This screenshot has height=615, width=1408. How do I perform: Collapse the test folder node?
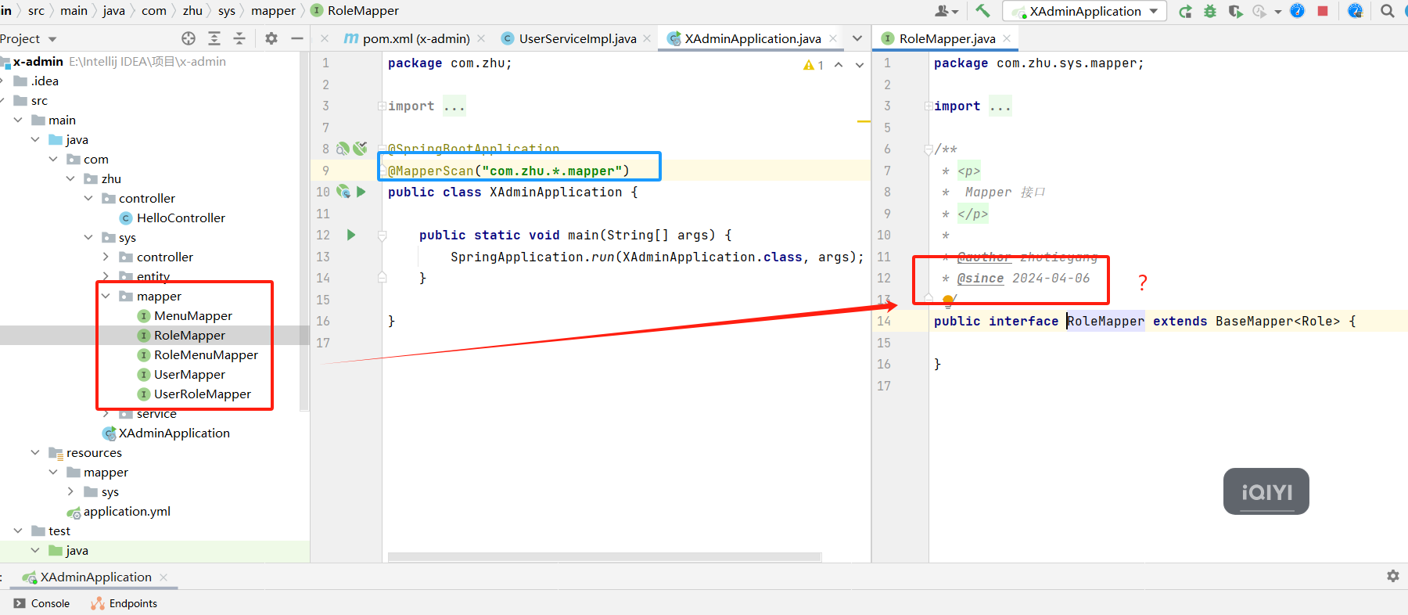[18, 530]
